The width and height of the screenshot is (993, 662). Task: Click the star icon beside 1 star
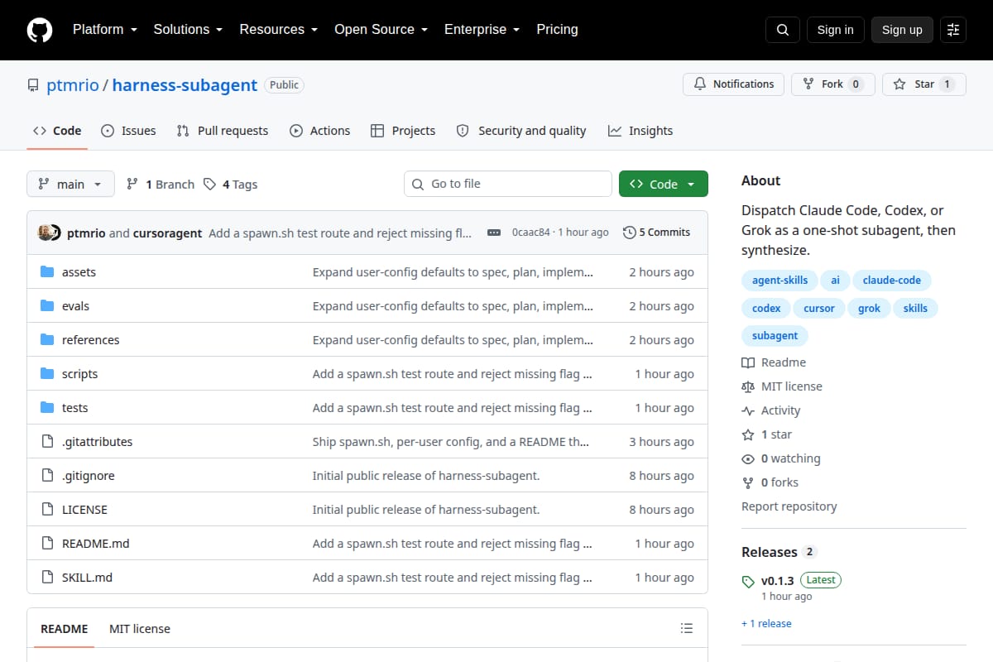[748, 434]
